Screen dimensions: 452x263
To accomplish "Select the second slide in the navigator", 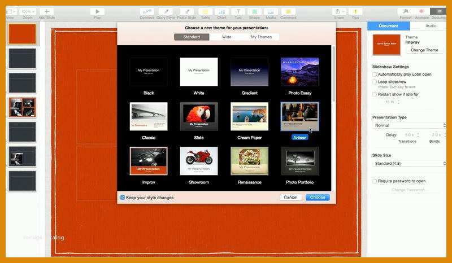I will click(x=22, y=59).
